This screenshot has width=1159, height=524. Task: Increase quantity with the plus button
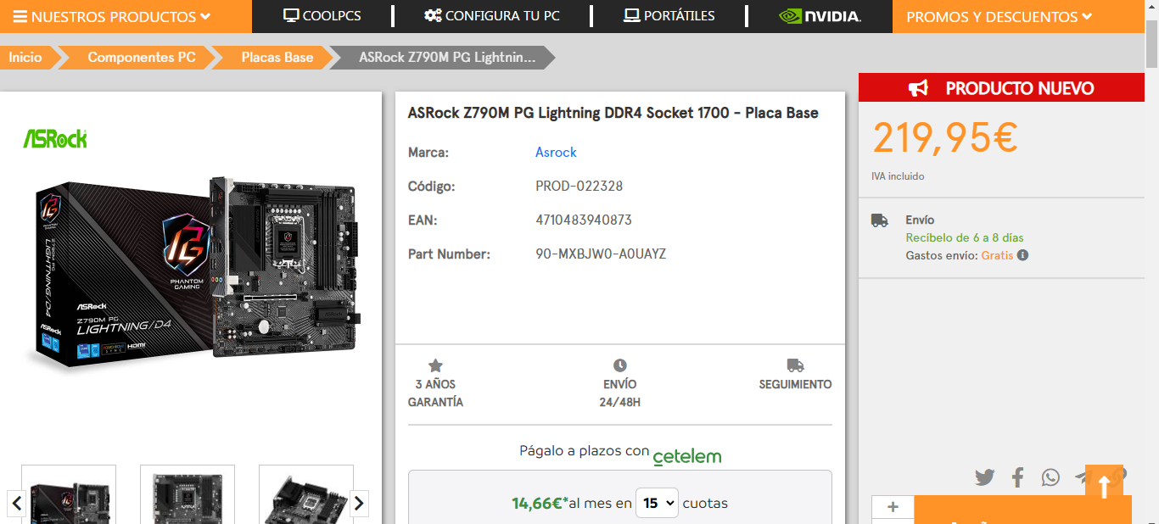[893, 507]
